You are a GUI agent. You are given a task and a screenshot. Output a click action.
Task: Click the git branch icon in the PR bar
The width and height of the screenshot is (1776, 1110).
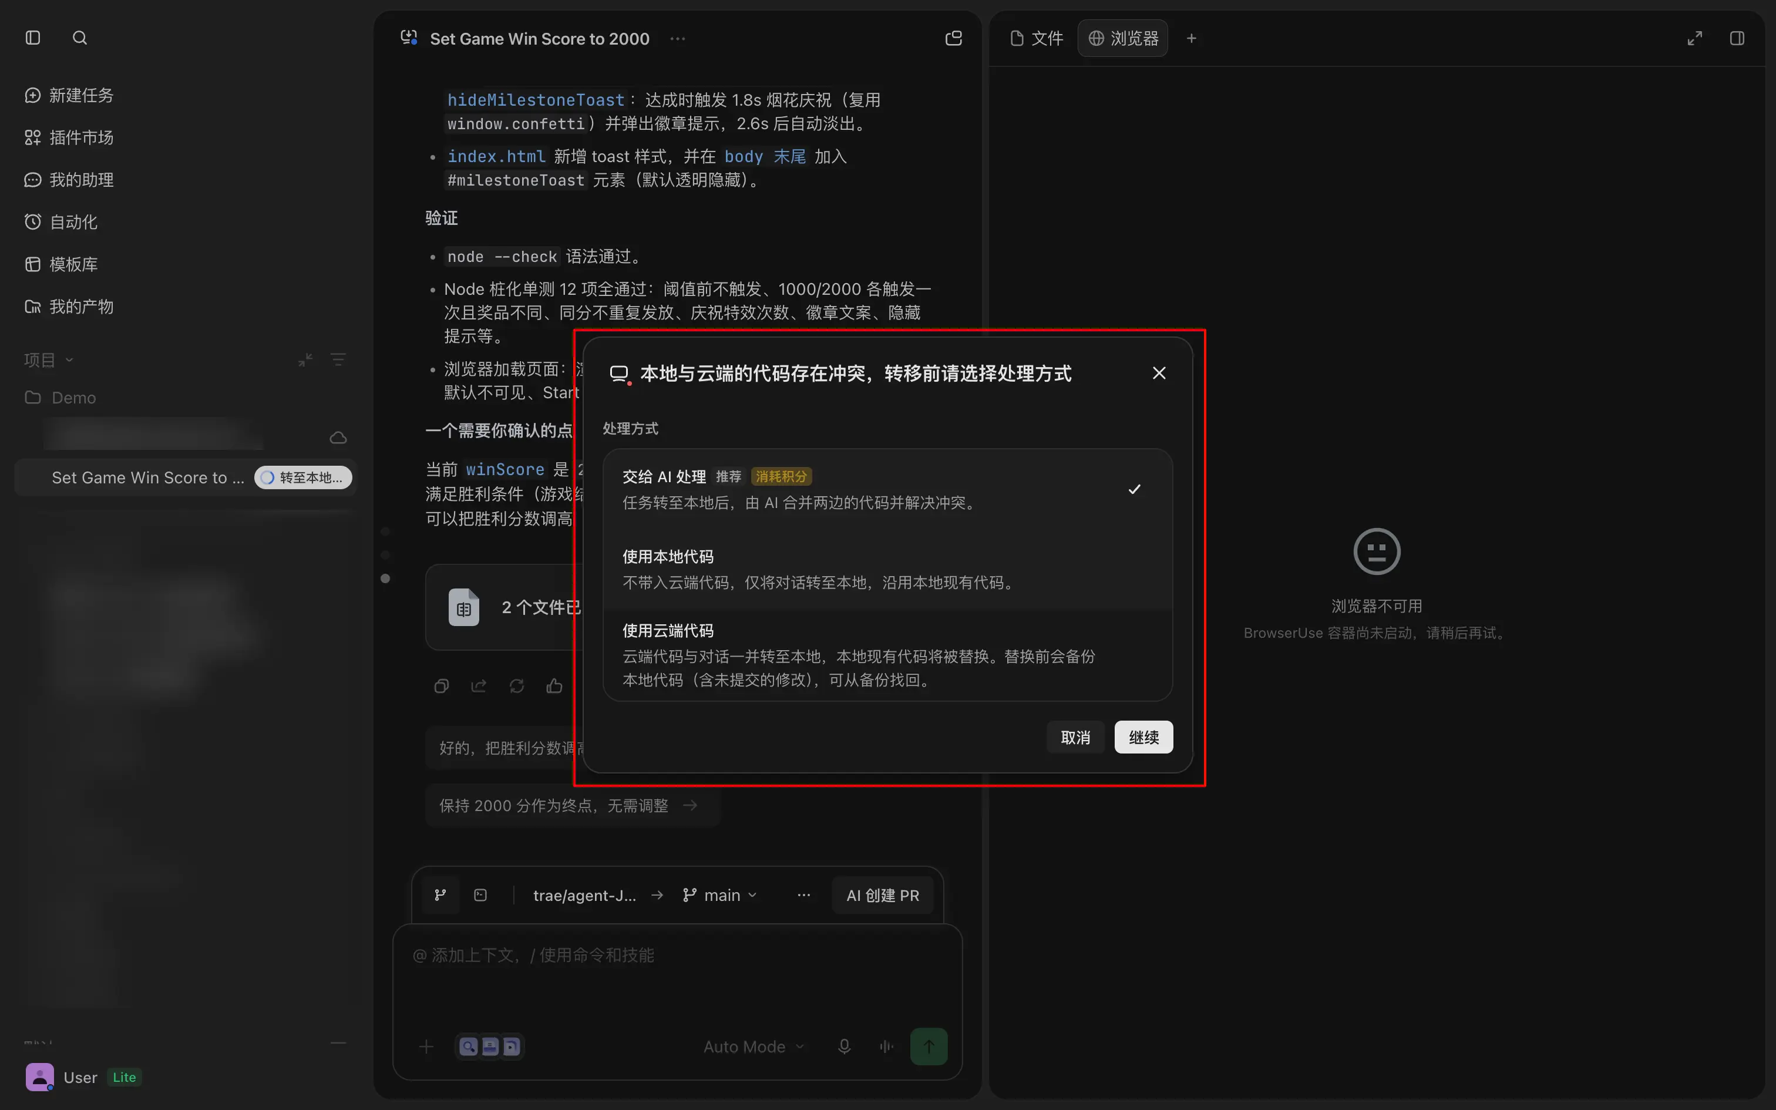(440, 895)
